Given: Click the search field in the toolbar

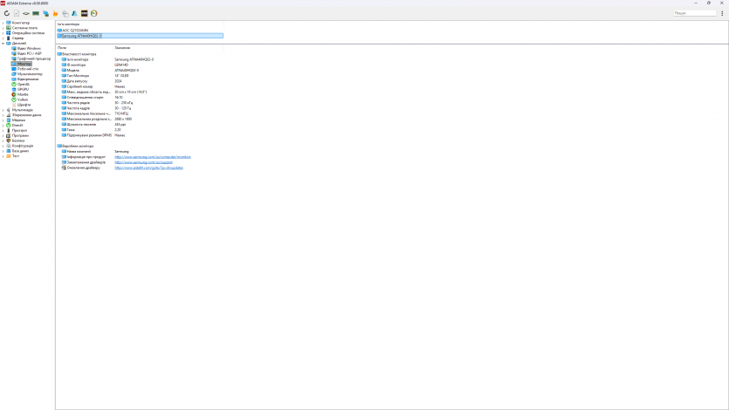Looking at the screenshot, I should click(694, 13).
